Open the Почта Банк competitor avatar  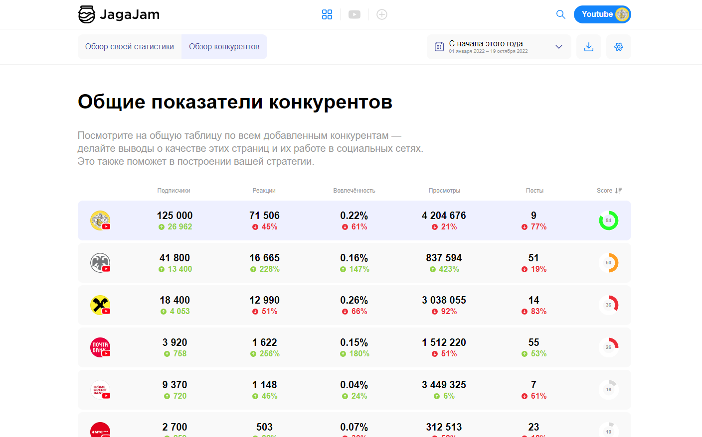(100, 347)
